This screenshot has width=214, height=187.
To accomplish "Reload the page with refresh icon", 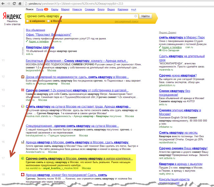I will (x=14, y=4).
